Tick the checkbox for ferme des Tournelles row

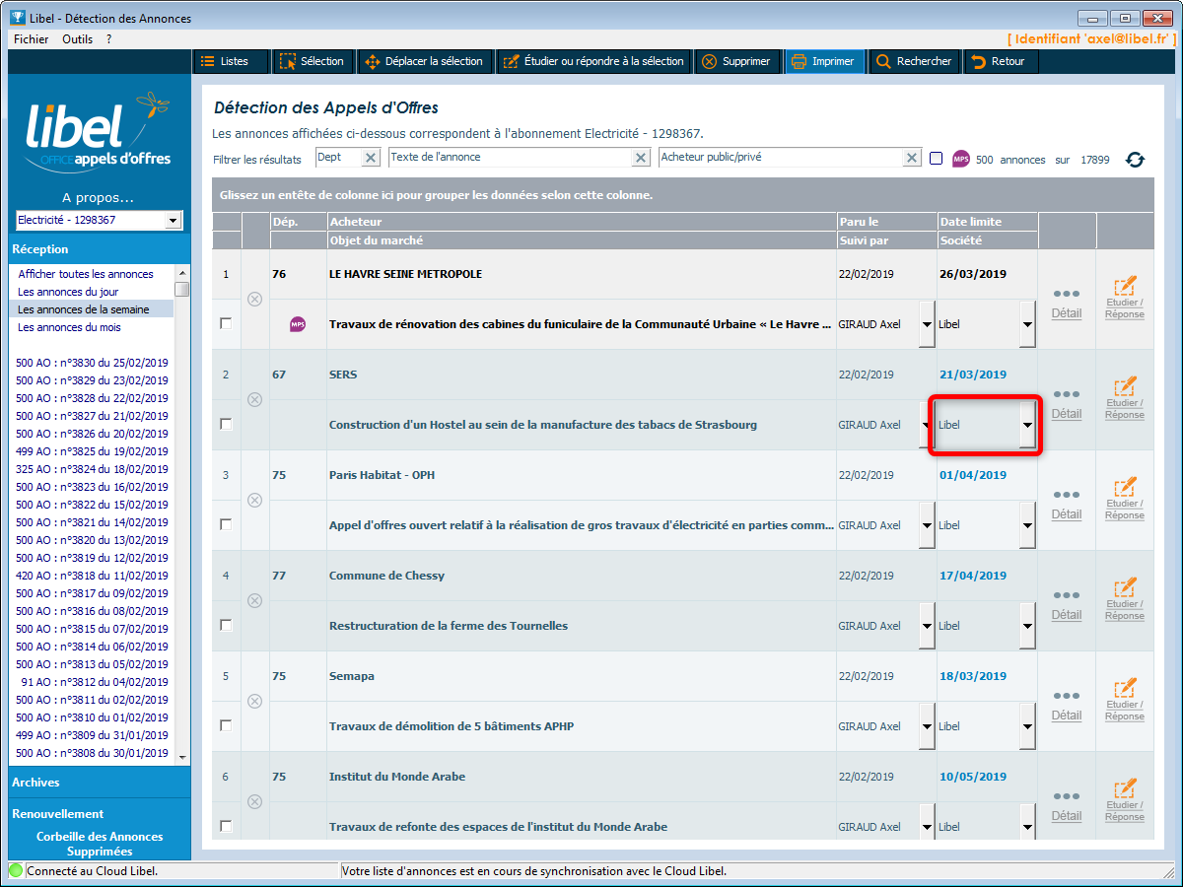coord(226,625)
